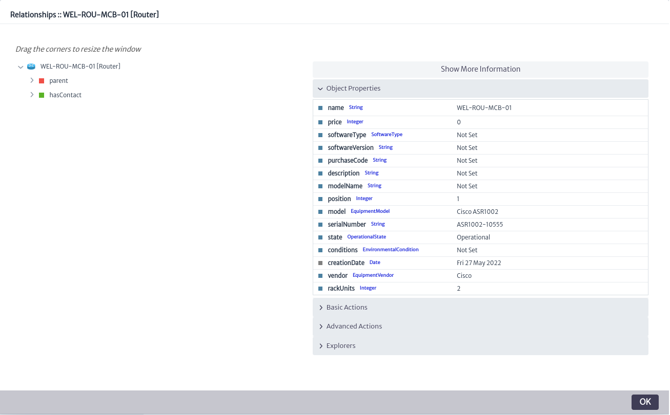This screenshot has width=670, height=415.
Task: Click the square bullet beside rackUnits
Action: pyautogui.click(x=320, y=289)
